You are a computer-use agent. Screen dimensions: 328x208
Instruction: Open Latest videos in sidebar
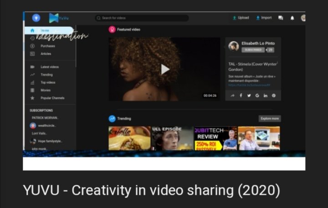(x=50, y=67)
